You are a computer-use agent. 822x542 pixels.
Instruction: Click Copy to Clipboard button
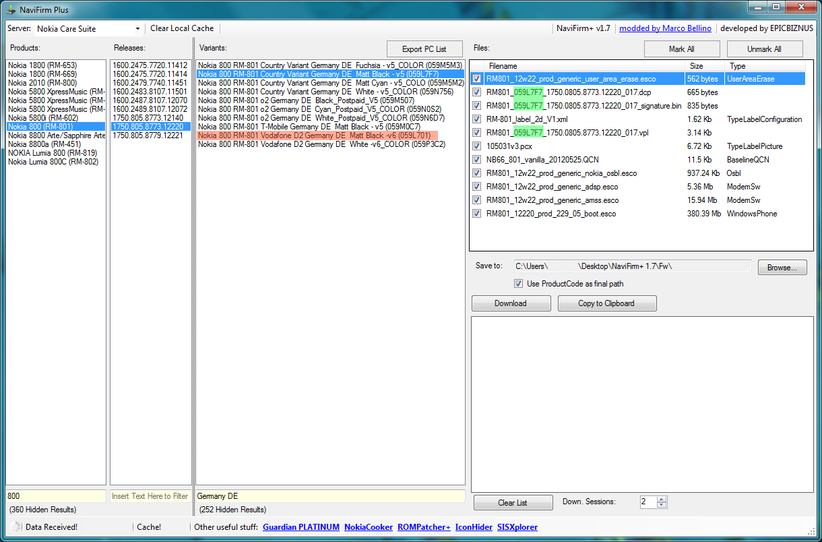pos(607,303)
